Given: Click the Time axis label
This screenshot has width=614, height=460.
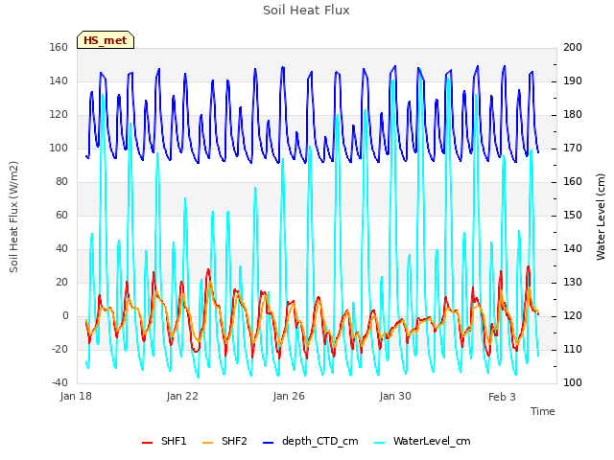Looking at the screenshot, I should [x=543, y=411].
